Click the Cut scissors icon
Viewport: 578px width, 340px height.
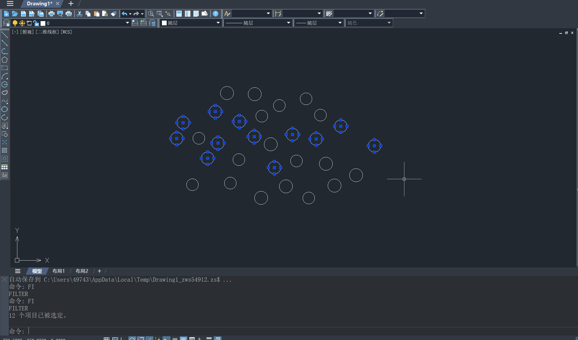tap(79, 14)
